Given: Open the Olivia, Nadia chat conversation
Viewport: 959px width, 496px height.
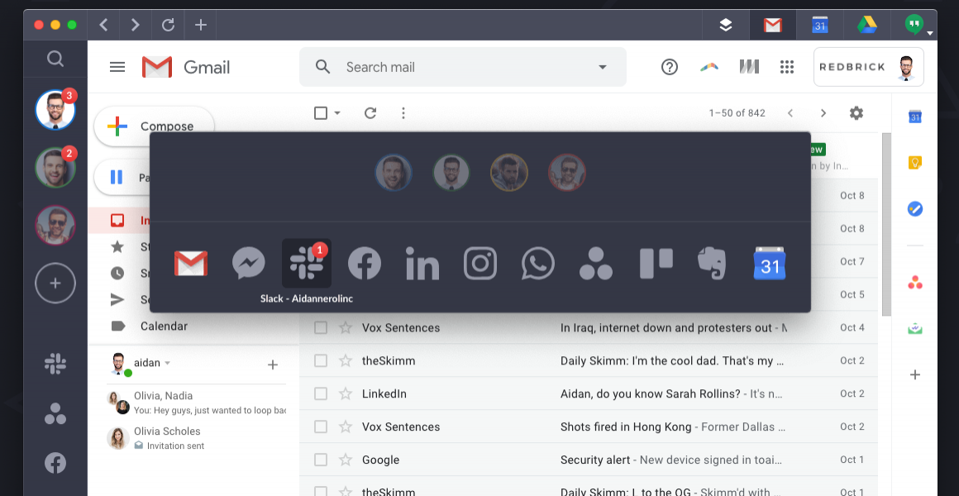Looking at the screenshot, I should coord(196,403).
